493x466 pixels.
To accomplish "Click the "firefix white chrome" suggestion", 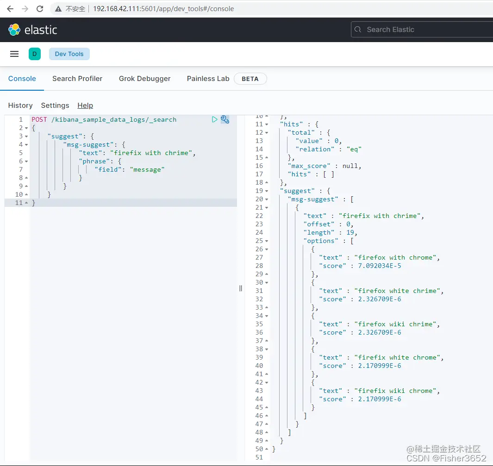I will [x=397, y=357].
